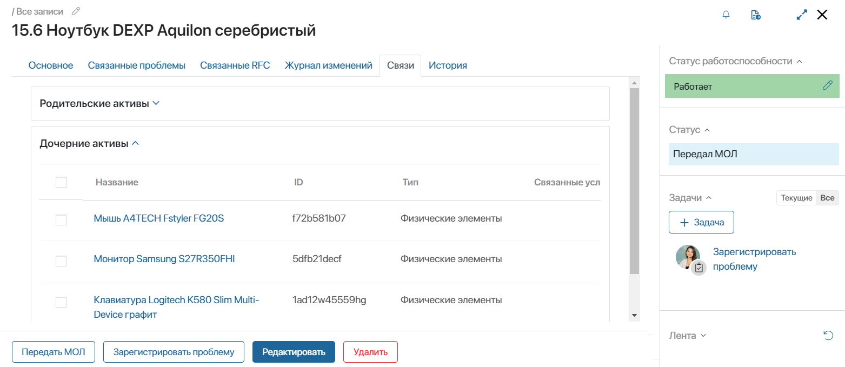The width and height of the screenshot is (845, 367).
Task: Expand the Лента section
Action: (x=688, y=336)
